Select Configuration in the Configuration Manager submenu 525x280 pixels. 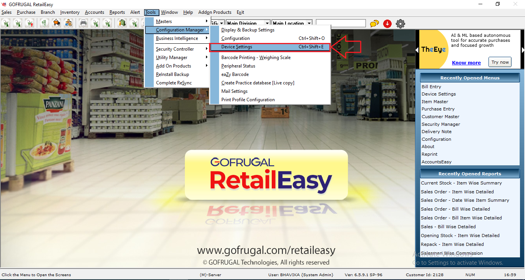270,38
